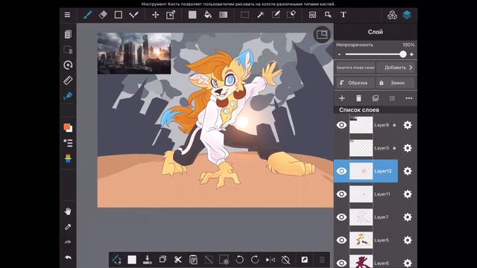Duplicate layer icon in layer panel
This screenshot has height=268, width=477.
point(376,98)
